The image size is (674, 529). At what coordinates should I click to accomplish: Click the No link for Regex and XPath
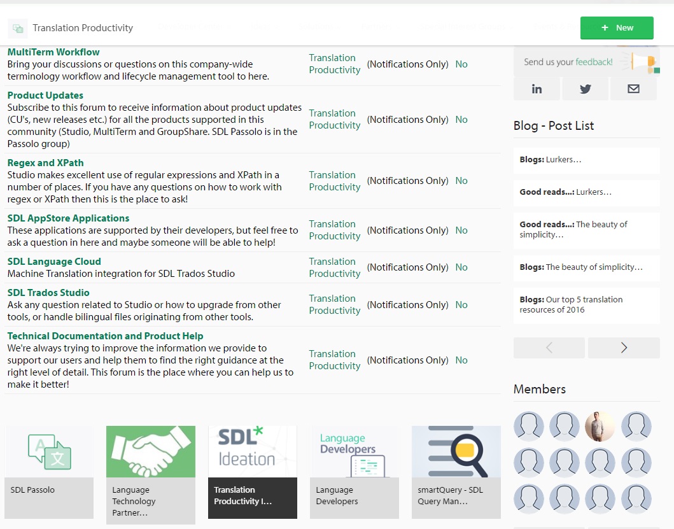461,181
